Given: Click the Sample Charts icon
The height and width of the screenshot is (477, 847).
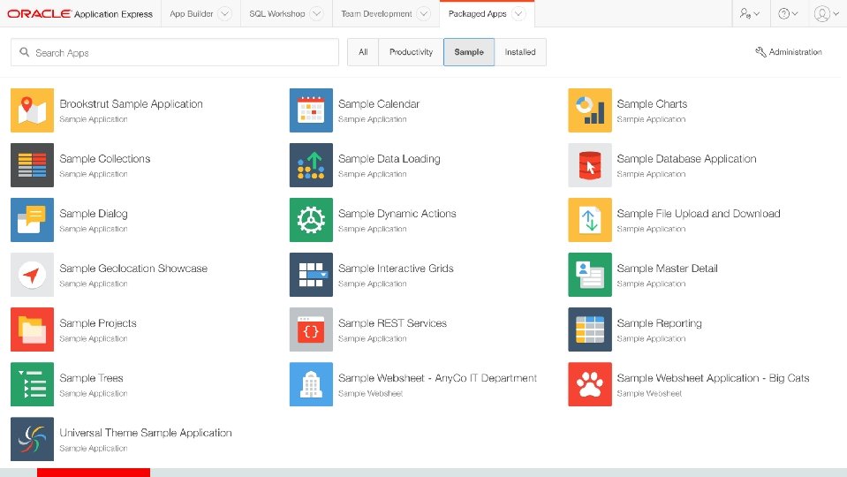Looking at the screenshot, I should tap(590, 110).
